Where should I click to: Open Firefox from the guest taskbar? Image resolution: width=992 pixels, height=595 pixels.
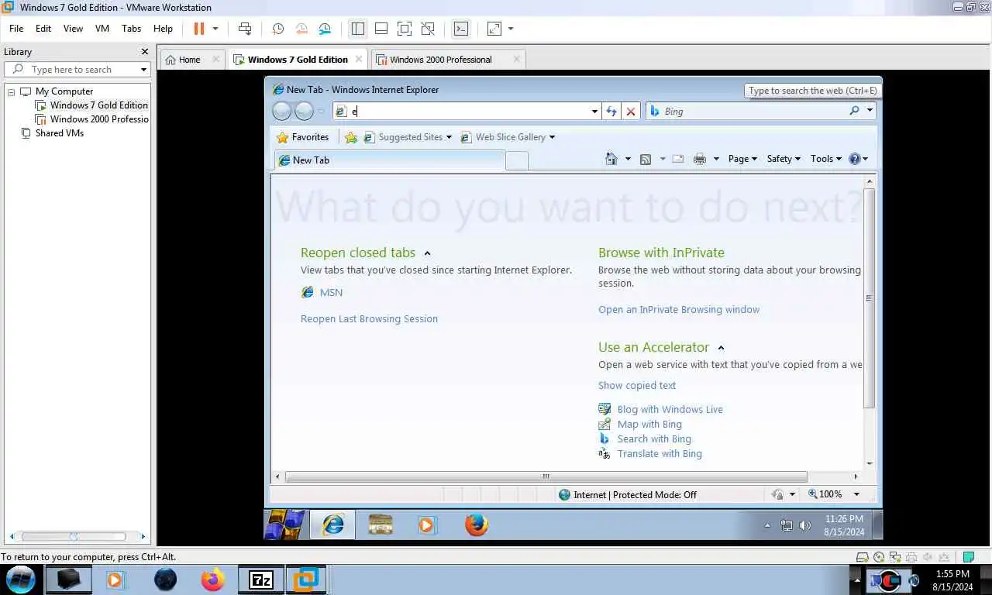pyautogui.click(x=477, y=524)
